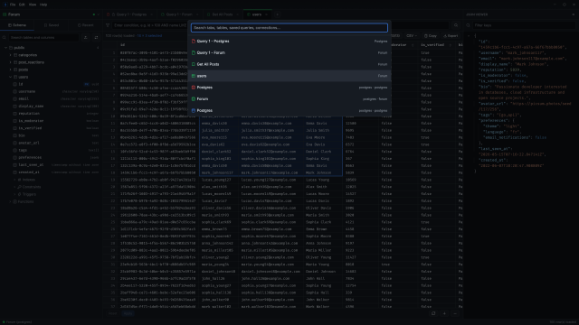
Task: Expand the Indexes node
Action: pos(14,180)
